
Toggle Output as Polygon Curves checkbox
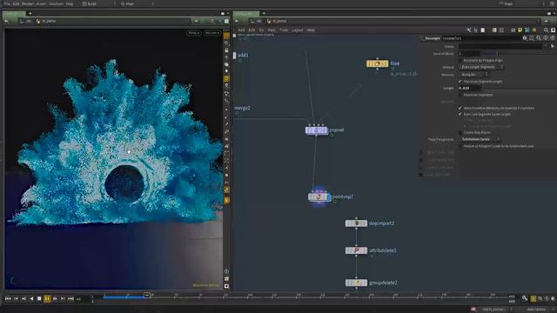tap(460, 146)
